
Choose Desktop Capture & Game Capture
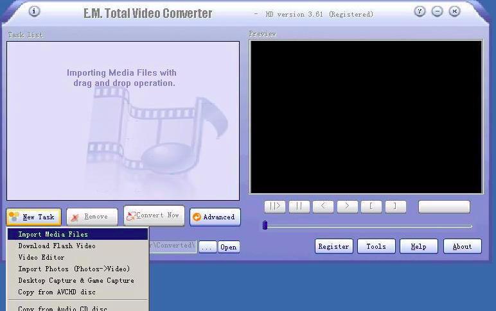point(78,280)
